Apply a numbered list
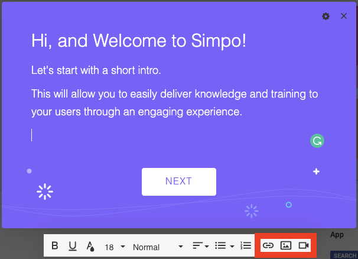358x259 pixels. coord(246,246)
